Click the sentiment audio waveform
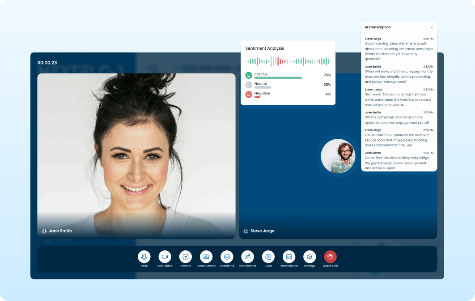475x301 pixels. pos(288,61)
